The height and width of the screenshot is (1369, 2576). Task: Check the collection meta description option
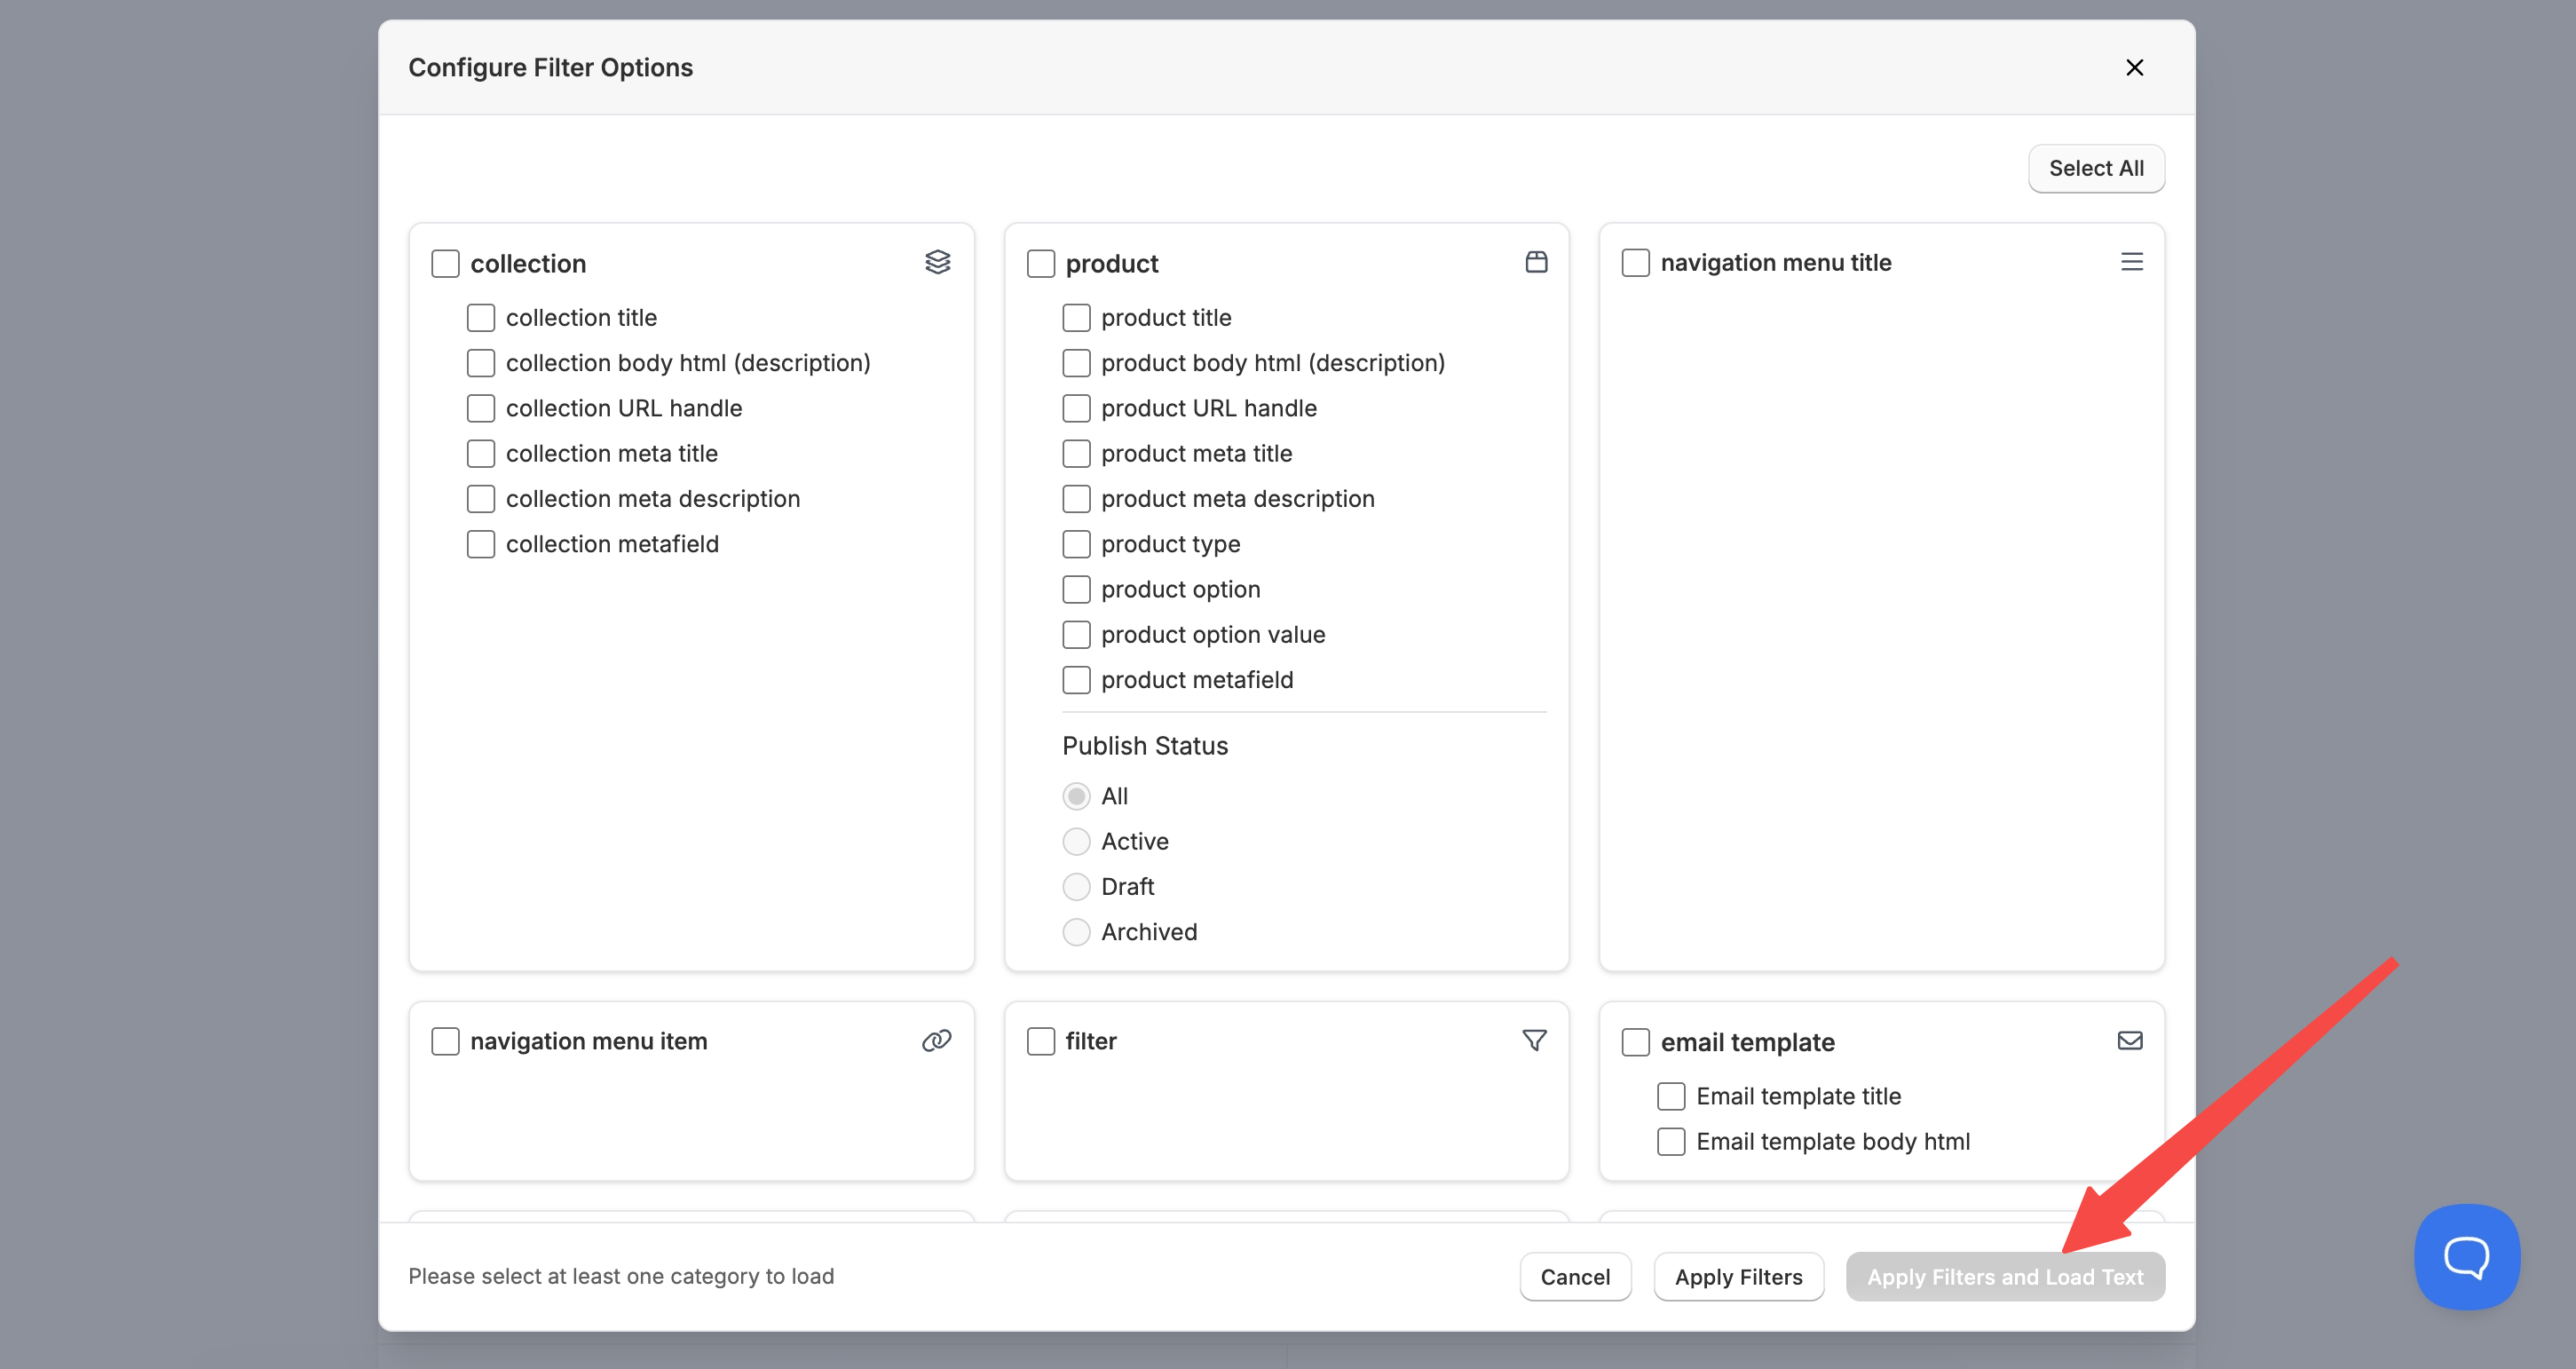click(x=481, y=499)
